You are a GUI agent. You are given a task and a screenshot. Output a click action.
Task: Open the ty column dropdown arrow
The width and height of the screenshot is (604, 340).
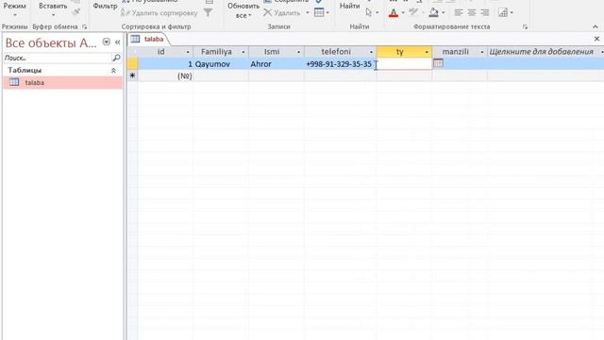[427, 52]
